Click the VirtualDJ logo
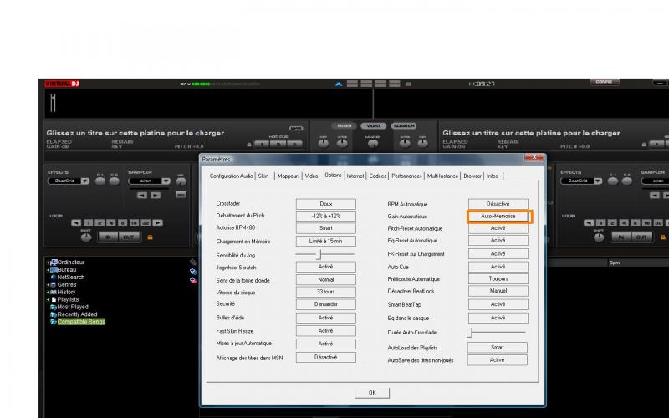Image resolution: width=669 pixels, height=418 pixels. (x=60, y=84)
